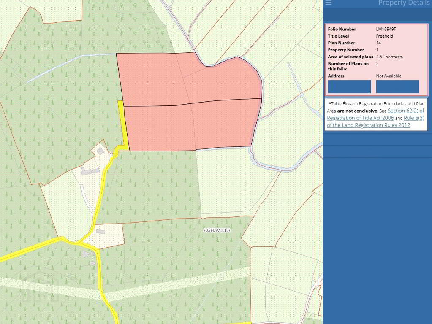
Task: Click the yellow road junction on the map
Action: [x=77, y=242]
